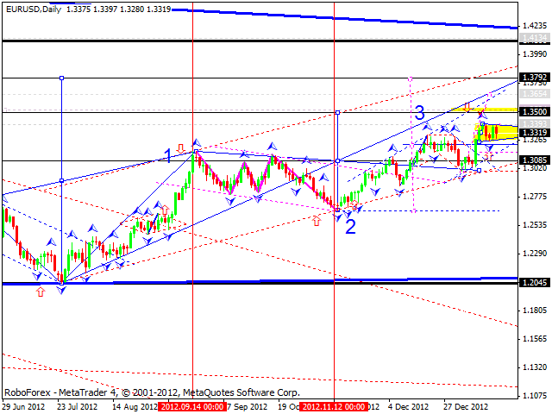Select the wave label 3 marker
552x414 pixels.
419,112
